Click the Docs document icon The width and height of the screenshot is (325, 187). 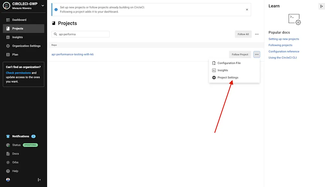click(8, 154)
